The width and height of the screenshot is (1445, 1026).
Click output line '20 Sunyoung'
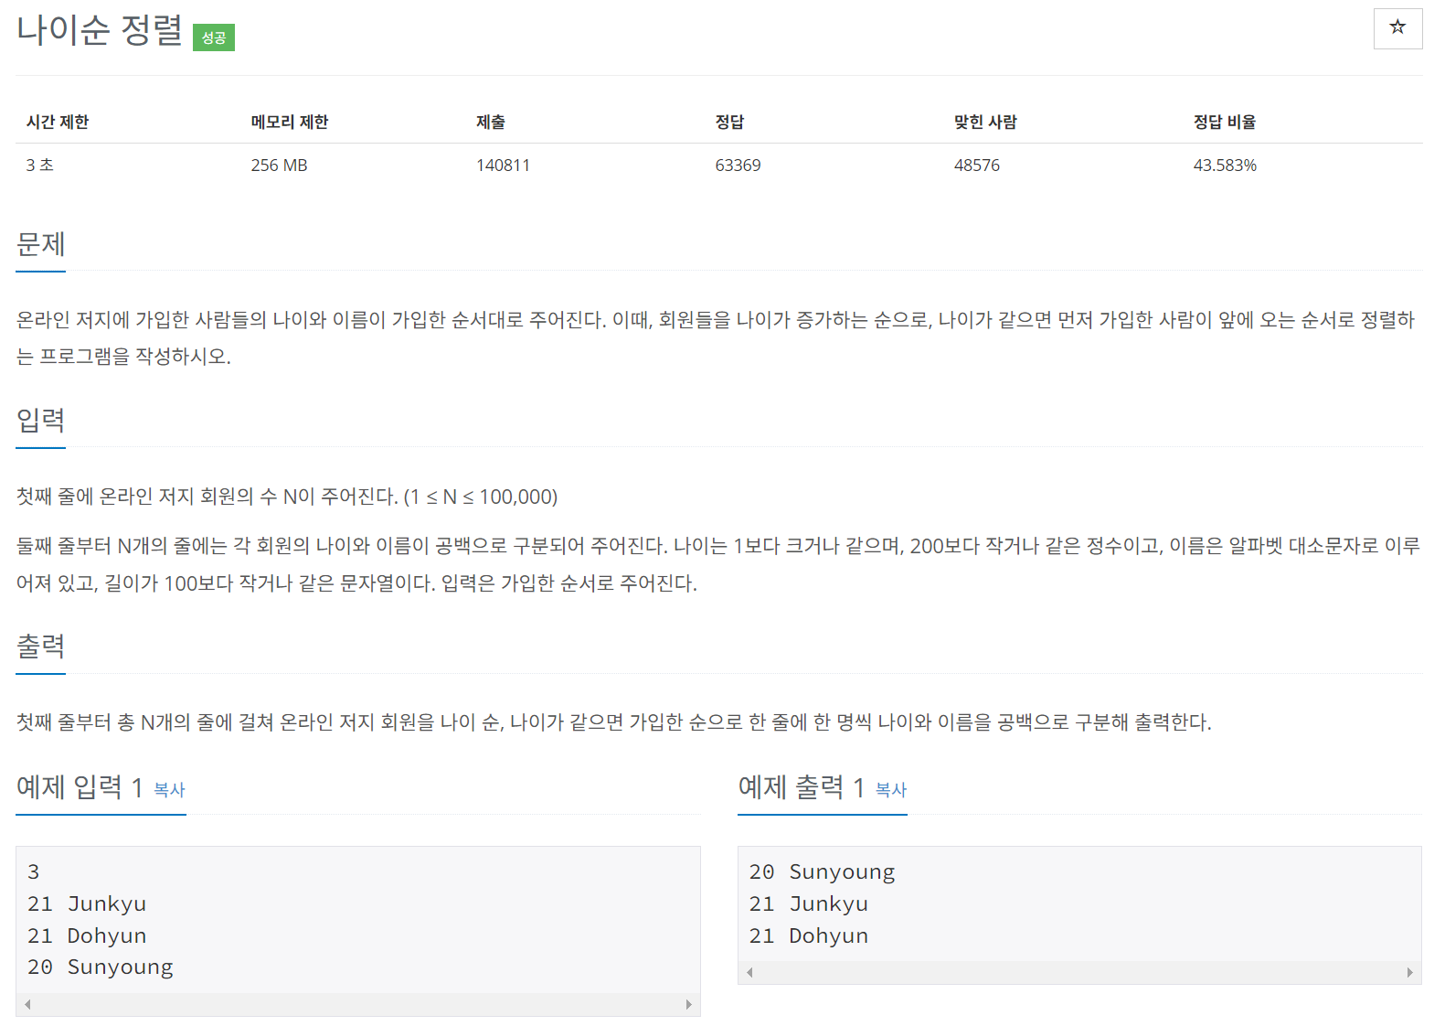coord(823,872)
